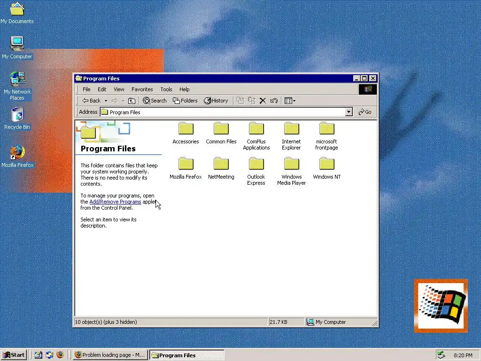
Task: Open the Back history dropdown arrow
Action: (x=106, y=101)
